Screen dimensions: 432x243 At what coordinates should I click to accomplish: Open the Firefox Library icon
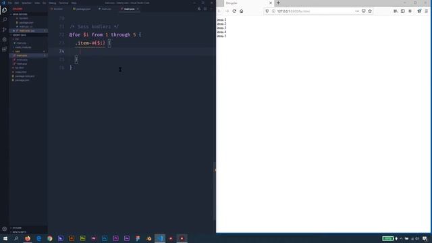(x=396, y=11)
